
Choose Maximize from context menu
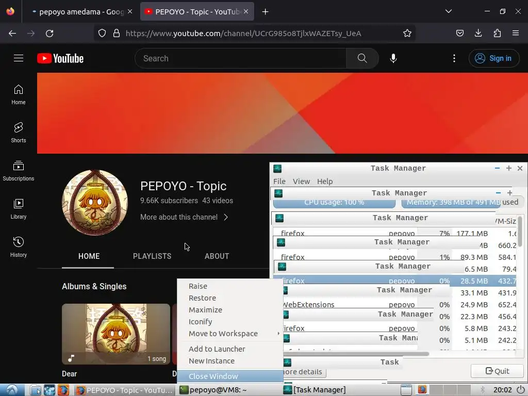click(x=230, y=310)
